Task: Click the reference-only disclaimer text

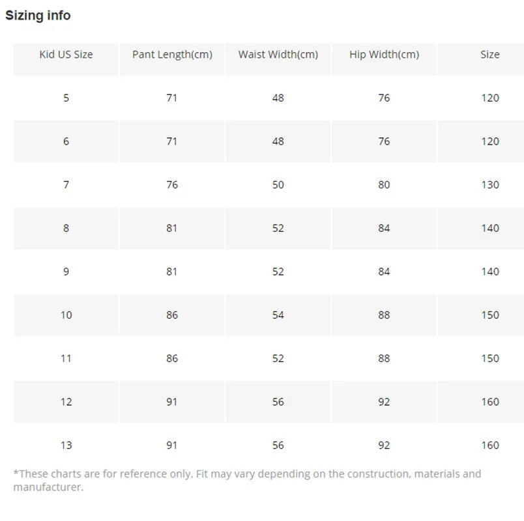Action: 247,480
